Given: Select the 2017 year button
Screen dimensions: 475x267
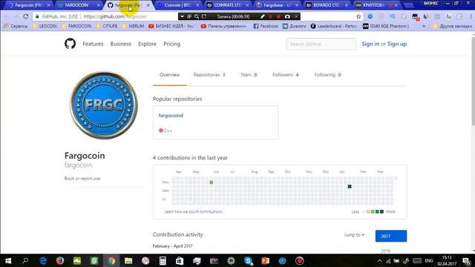Looking at the screenshot, I should point(391,236).
